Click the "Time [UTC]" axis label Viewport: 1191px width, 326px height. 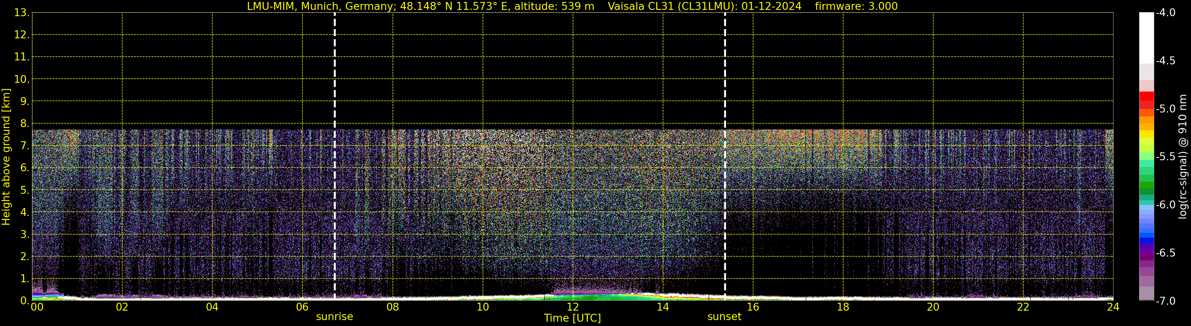click(572, 318)
